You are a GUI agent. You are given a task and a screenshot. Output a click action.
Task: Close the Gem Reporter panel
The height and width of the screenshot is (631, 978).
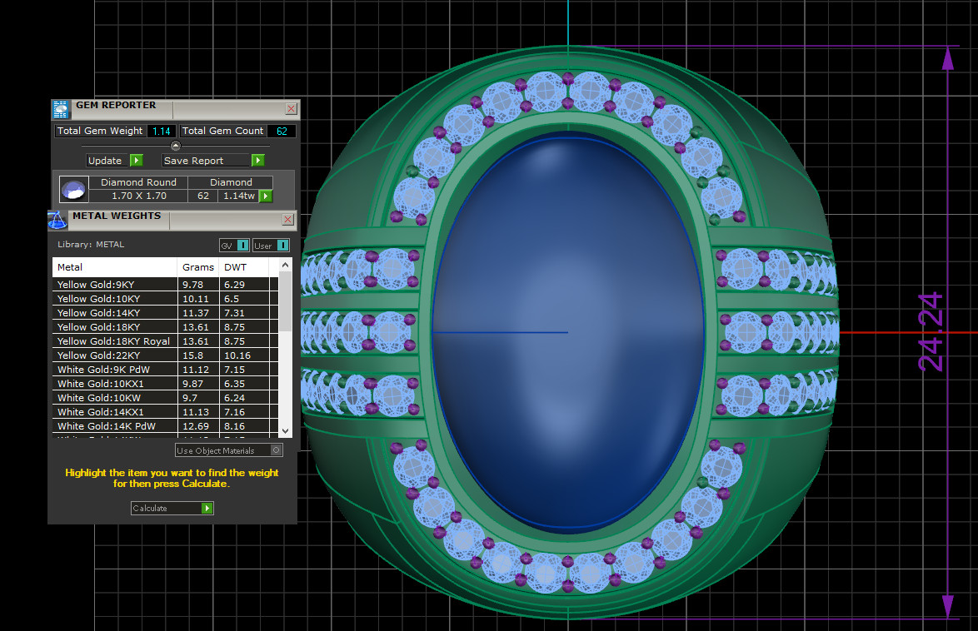pos(291,108)
